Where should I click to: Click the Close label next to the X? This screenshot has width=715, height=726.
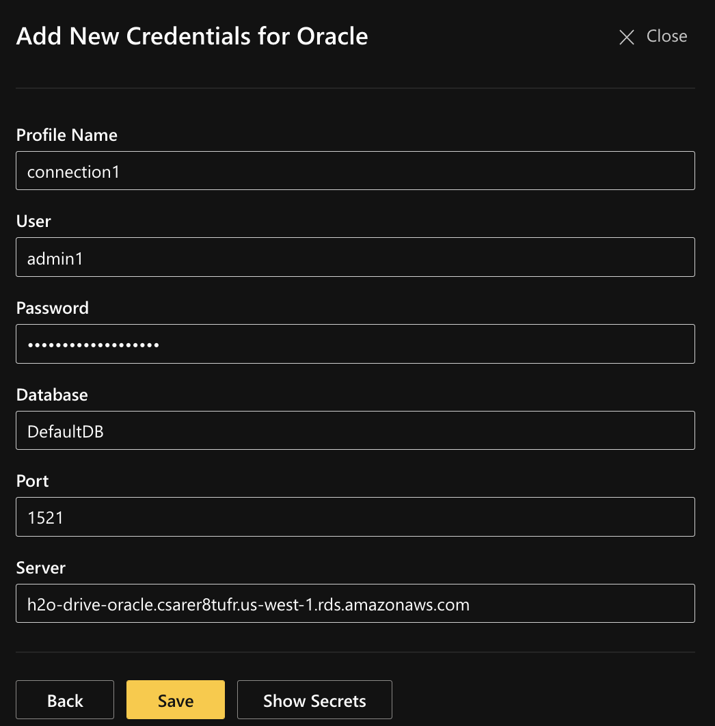click(x=666, y=36)
